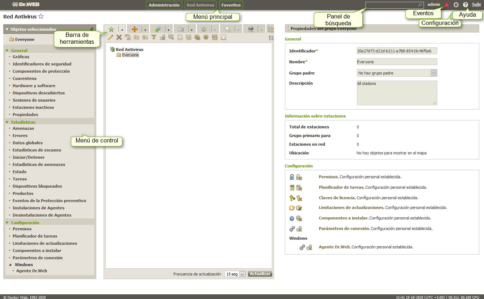Open help with the question mark icon

point(466,5)
